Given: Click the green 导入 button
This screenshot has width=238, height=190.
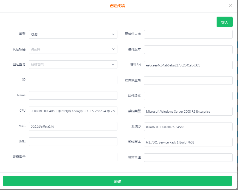Looking at the screenshot, I should [225, 22].
